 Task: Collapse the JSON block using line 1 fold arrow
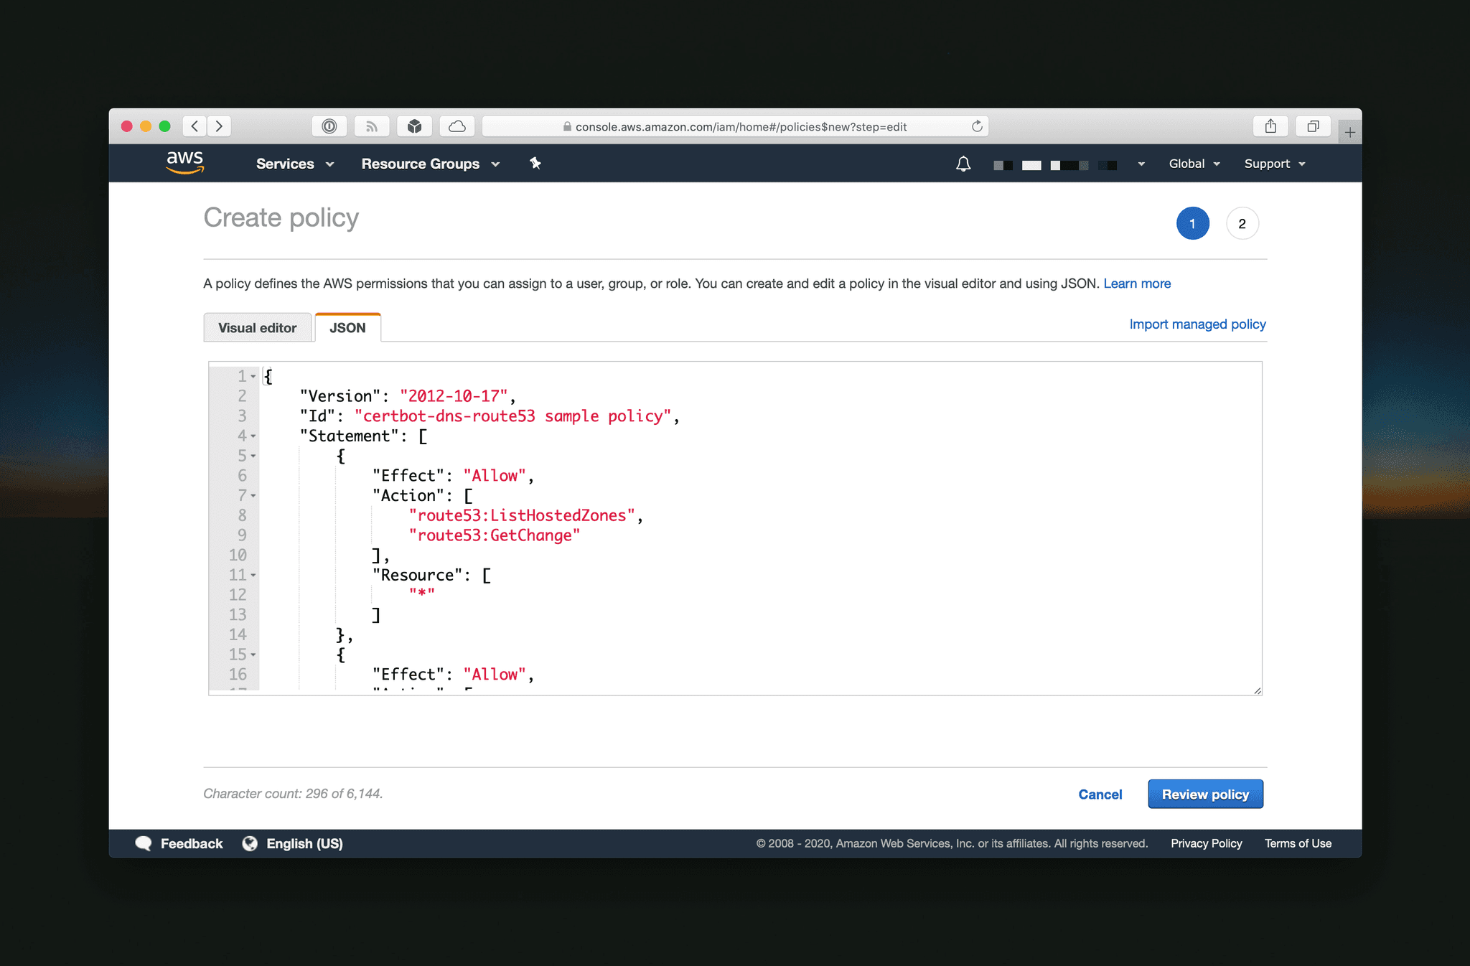coord(253,375)
